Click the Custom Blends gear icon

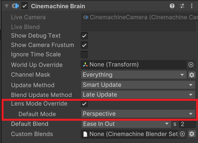[192, 134]
